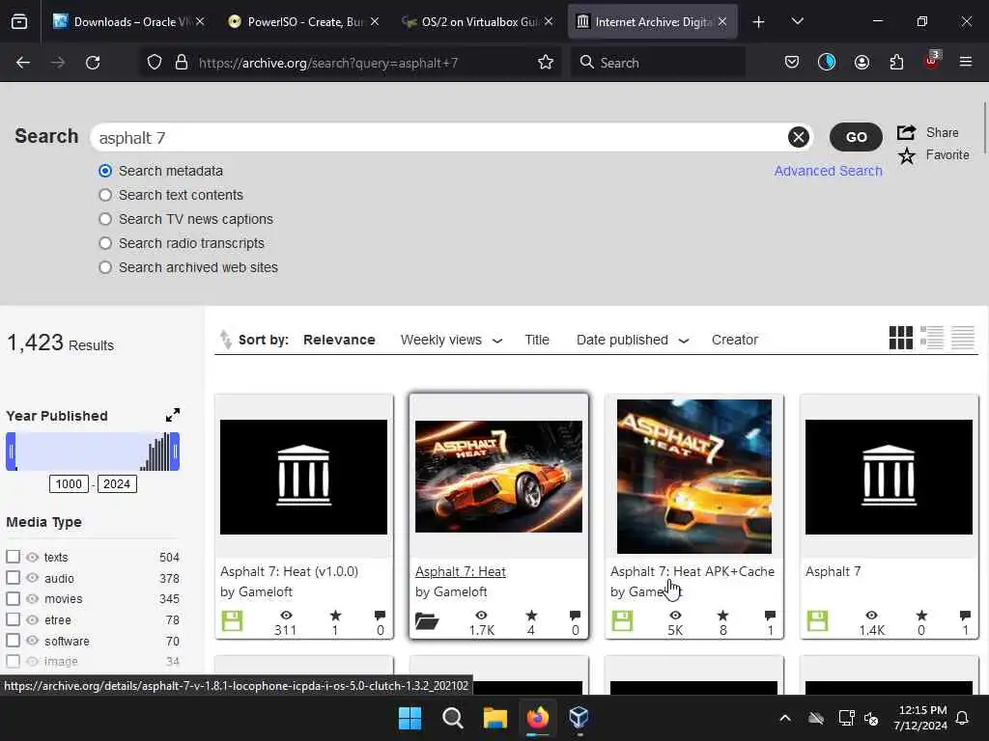The image size is (989, 741).
Task: Show hidden system tray icons
Action: [x=785, y=718]
